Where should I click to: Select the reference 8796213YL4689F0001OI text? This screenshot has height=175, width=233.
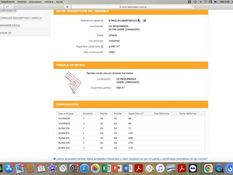123,20
